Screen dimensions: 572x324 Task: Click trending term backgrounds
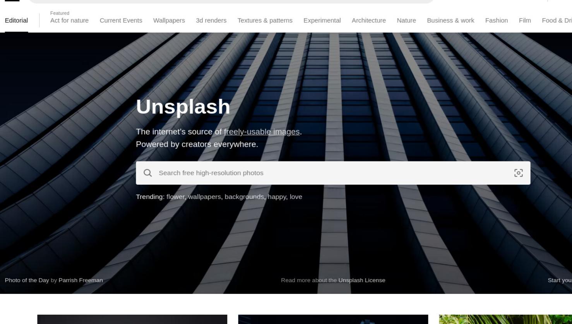pos(245,197)
